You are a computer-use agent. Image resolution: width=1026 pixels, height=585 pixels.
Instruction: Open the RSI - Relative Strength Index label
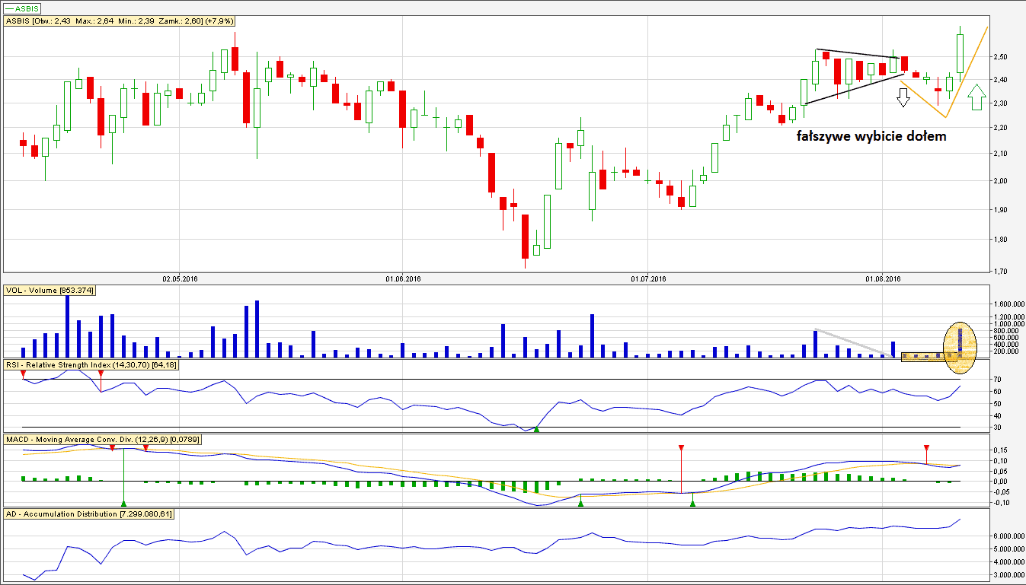tap(90, 366)
